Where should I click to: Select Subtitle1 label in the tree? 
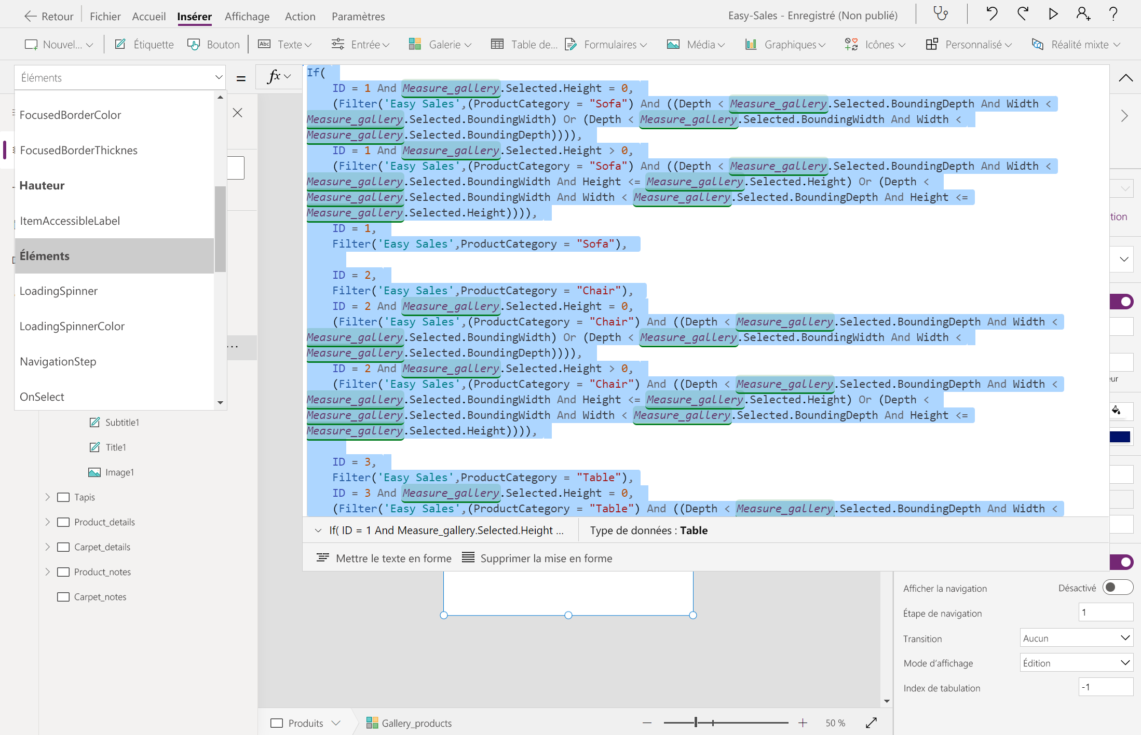(122, 422)
